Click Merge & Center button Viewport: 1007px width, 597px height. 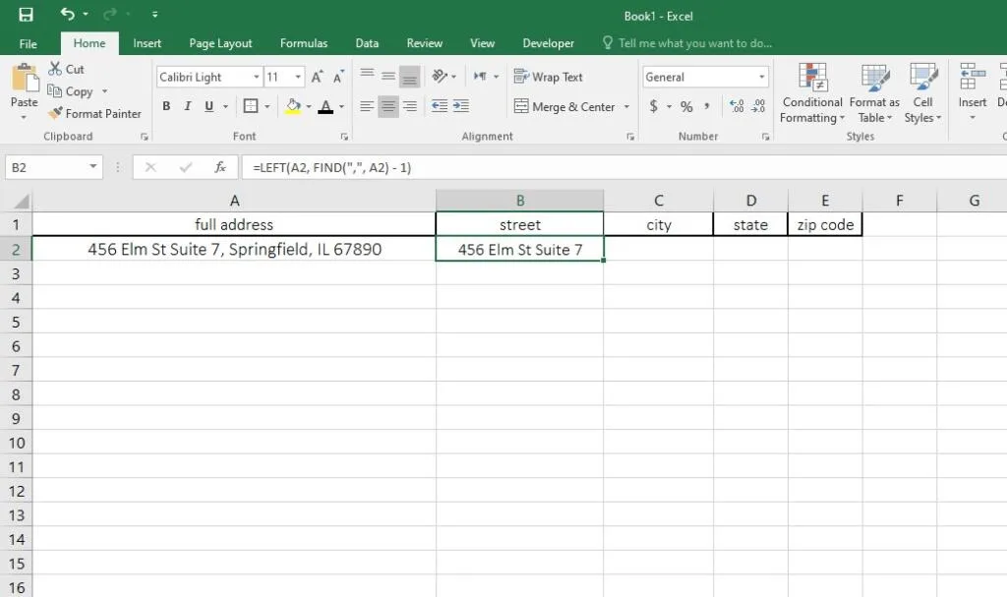click(564, 106)
